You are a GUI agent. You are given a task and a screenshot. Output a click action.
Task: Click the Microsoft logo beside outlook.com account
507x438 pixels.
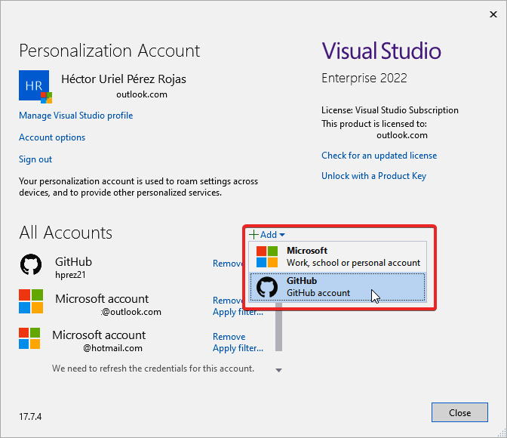(31, 301)
